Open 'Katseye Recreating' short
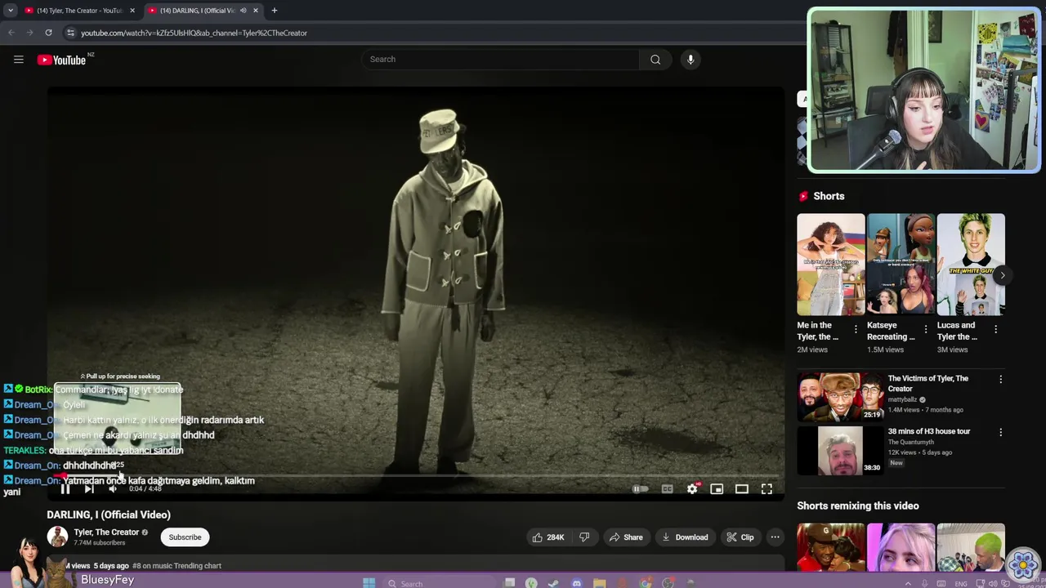This screenshot has width=1046, height=588. pos(901,265)
